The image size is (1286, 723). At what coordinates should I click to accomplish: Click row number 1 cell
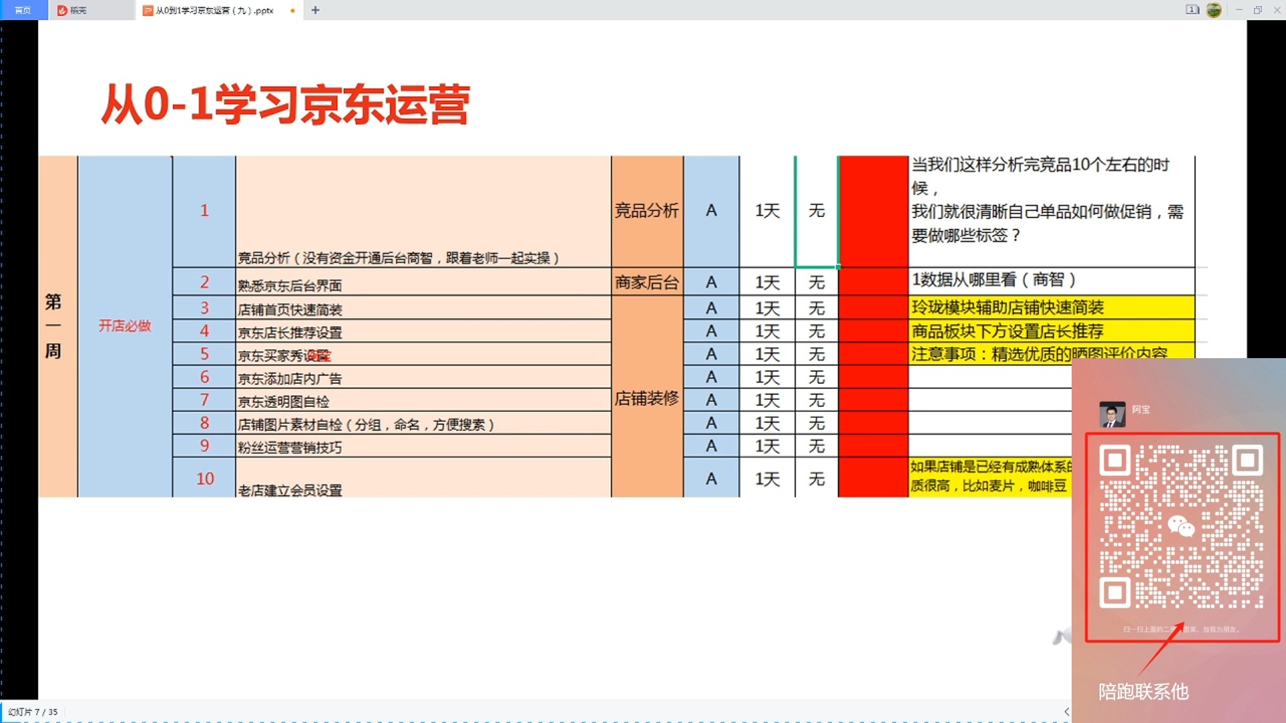pos(204,212)
